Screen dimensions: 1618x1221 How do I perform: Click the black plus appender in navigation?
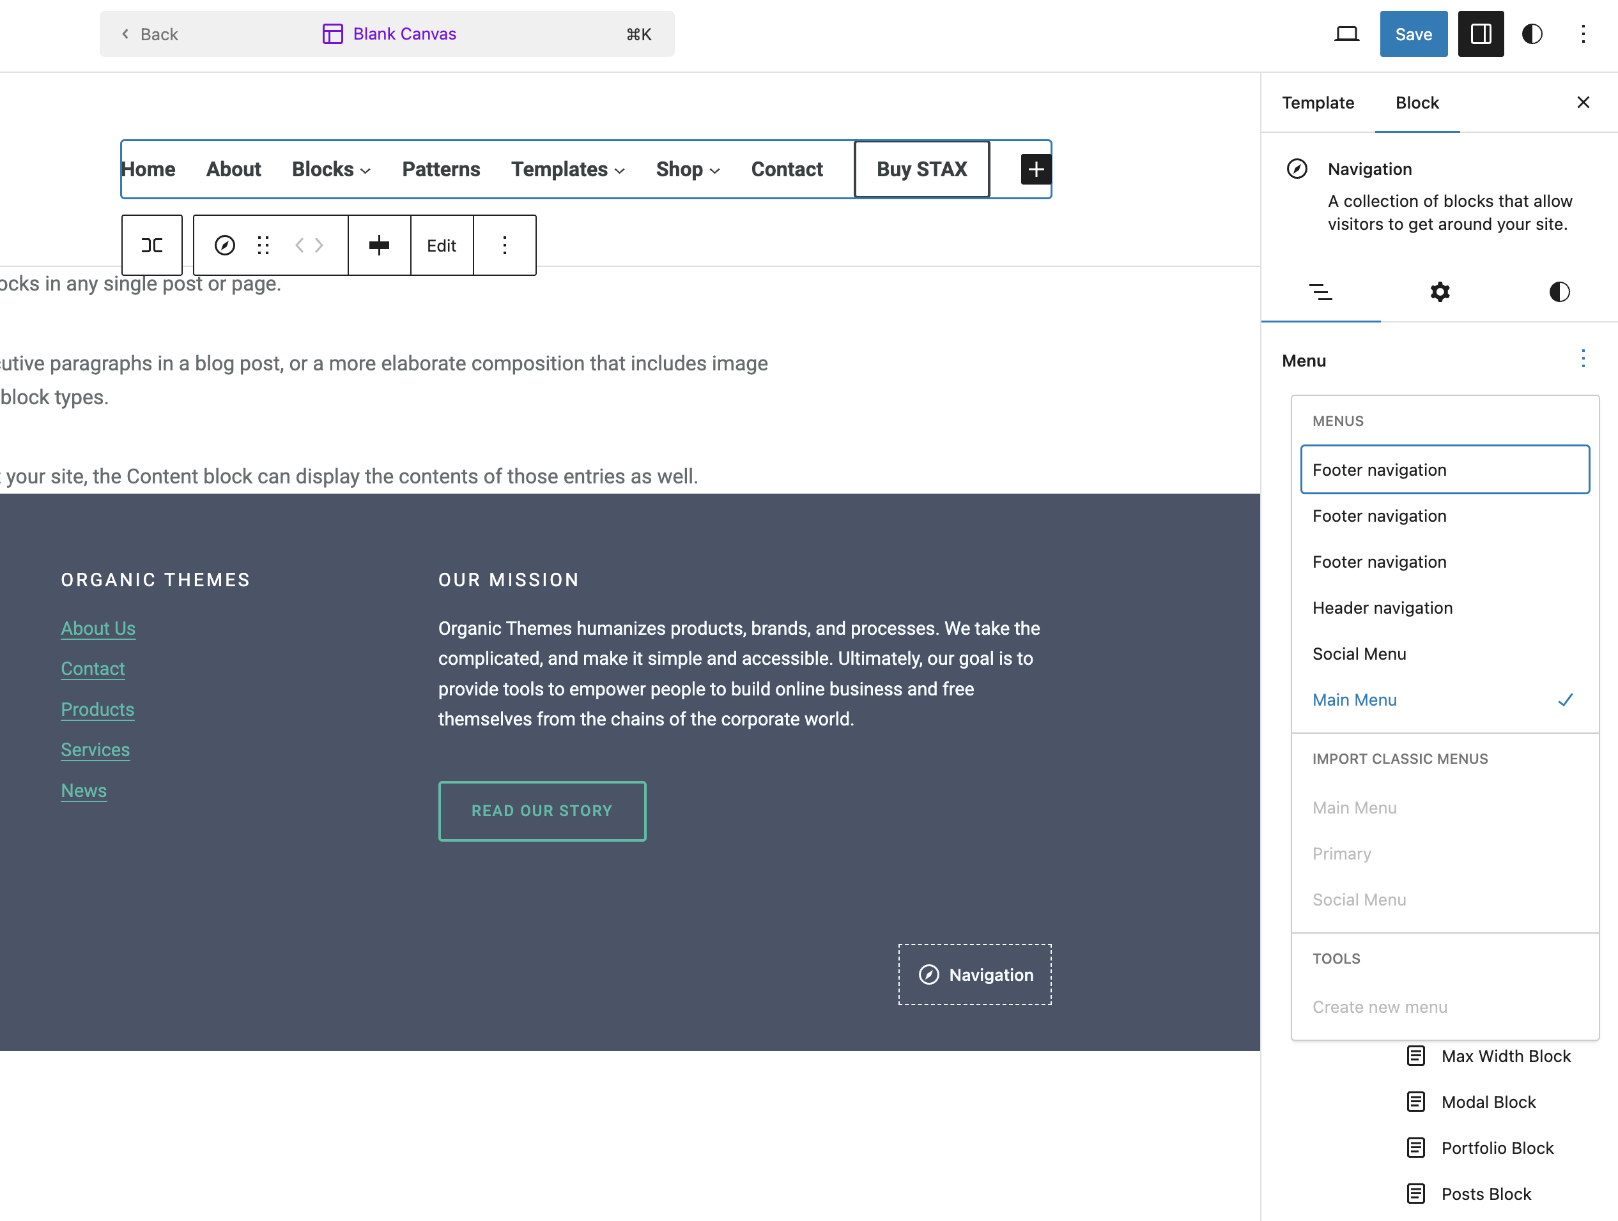(x=1036, y=169)
